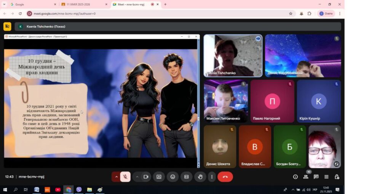Expand audio settings arrow beside microphone
The width and height of the screenshot is (390, 194).
(116, 177)
